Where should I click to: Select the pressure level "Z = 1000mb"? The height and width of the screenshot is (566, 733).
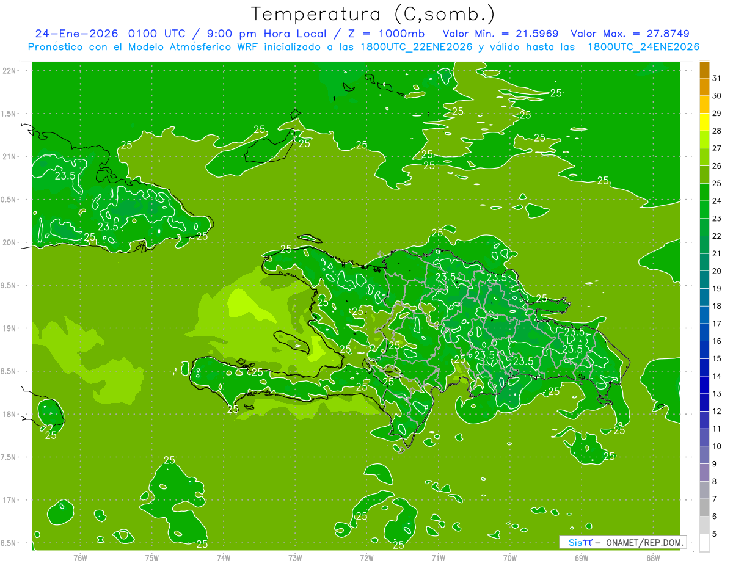386,34
